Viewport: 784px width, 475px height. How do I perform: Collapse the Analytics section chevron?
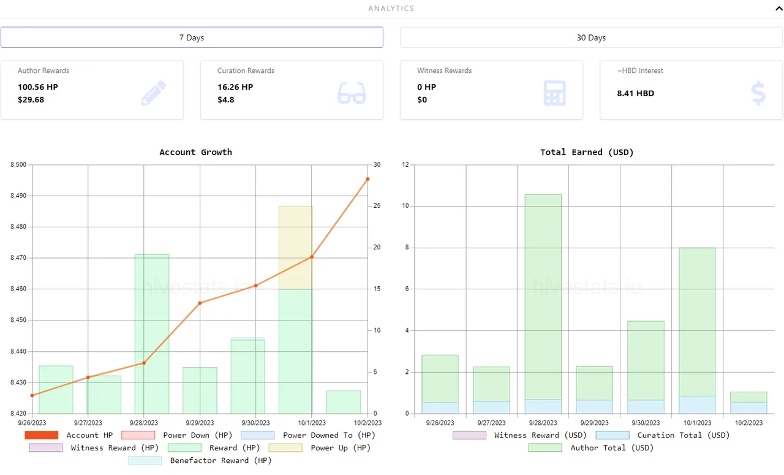tap(778, 9)
